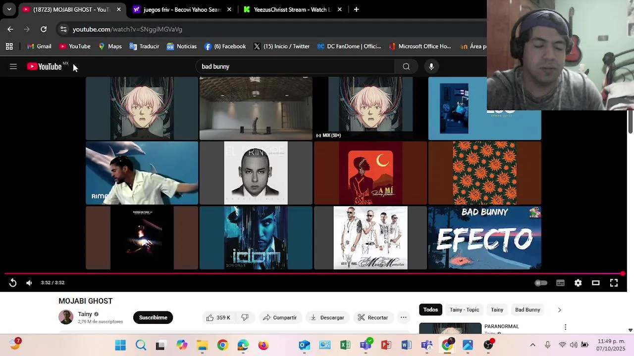Open the Windows Start menu
This screenshot has height=356, width=634.
coord(120,345)
